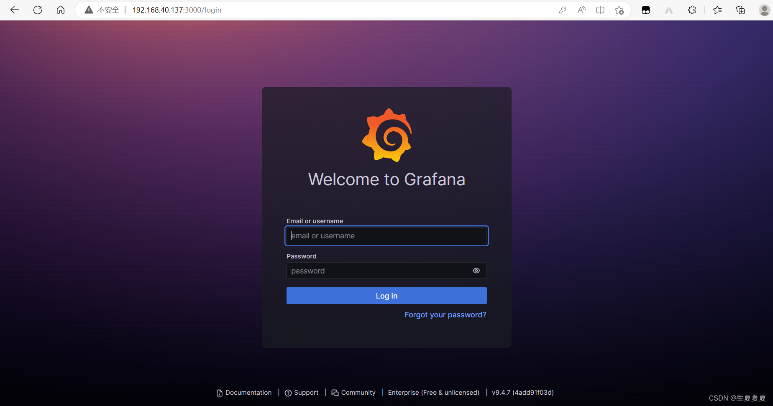Click the Support question mark icon
This screenshot has width=773, height=406.
coord(288,393)
